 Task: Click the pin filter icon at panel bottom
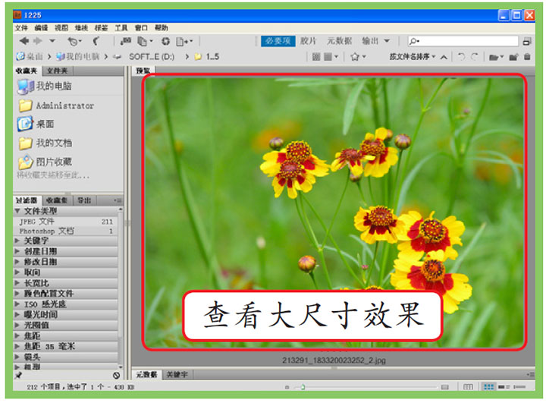click(19, 375)
